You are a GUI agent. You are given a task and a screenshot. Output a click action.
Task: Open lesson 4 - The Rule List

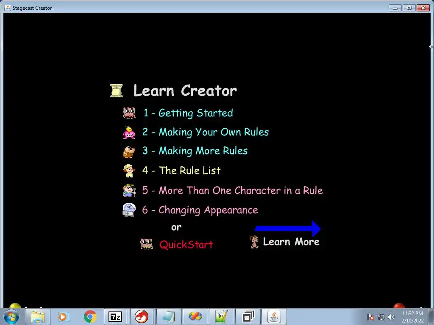coord(181,171)
